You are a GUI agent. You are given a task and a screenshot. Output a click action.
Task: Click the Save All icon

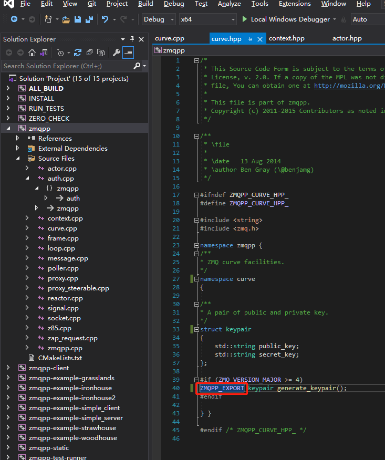coord(89,19)
